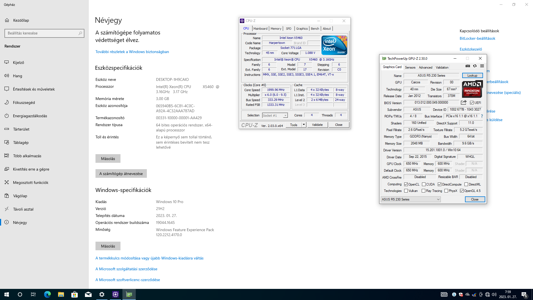The width and height of the screenshot is (533, 300).
Task: Open Microsoft Edge from the taskbar
Action: (x=47, y=294)
